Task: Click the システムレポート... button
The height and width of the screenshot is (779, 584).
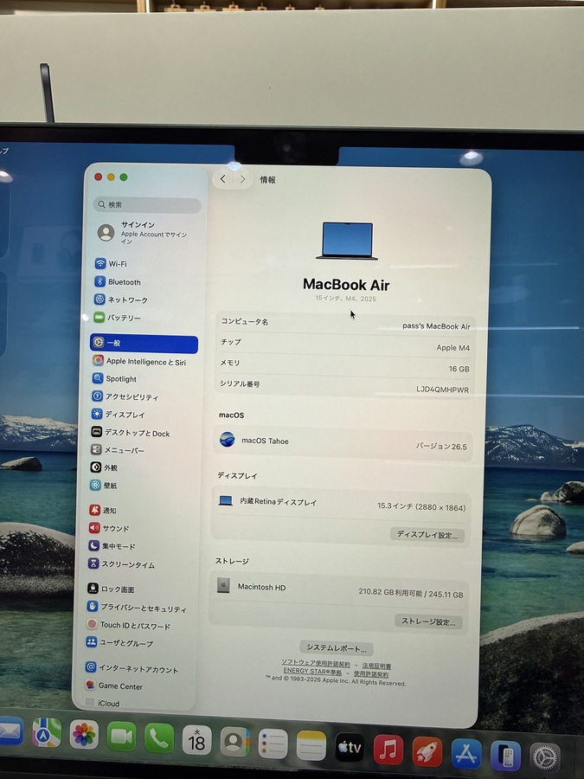Action: (337, 647)
